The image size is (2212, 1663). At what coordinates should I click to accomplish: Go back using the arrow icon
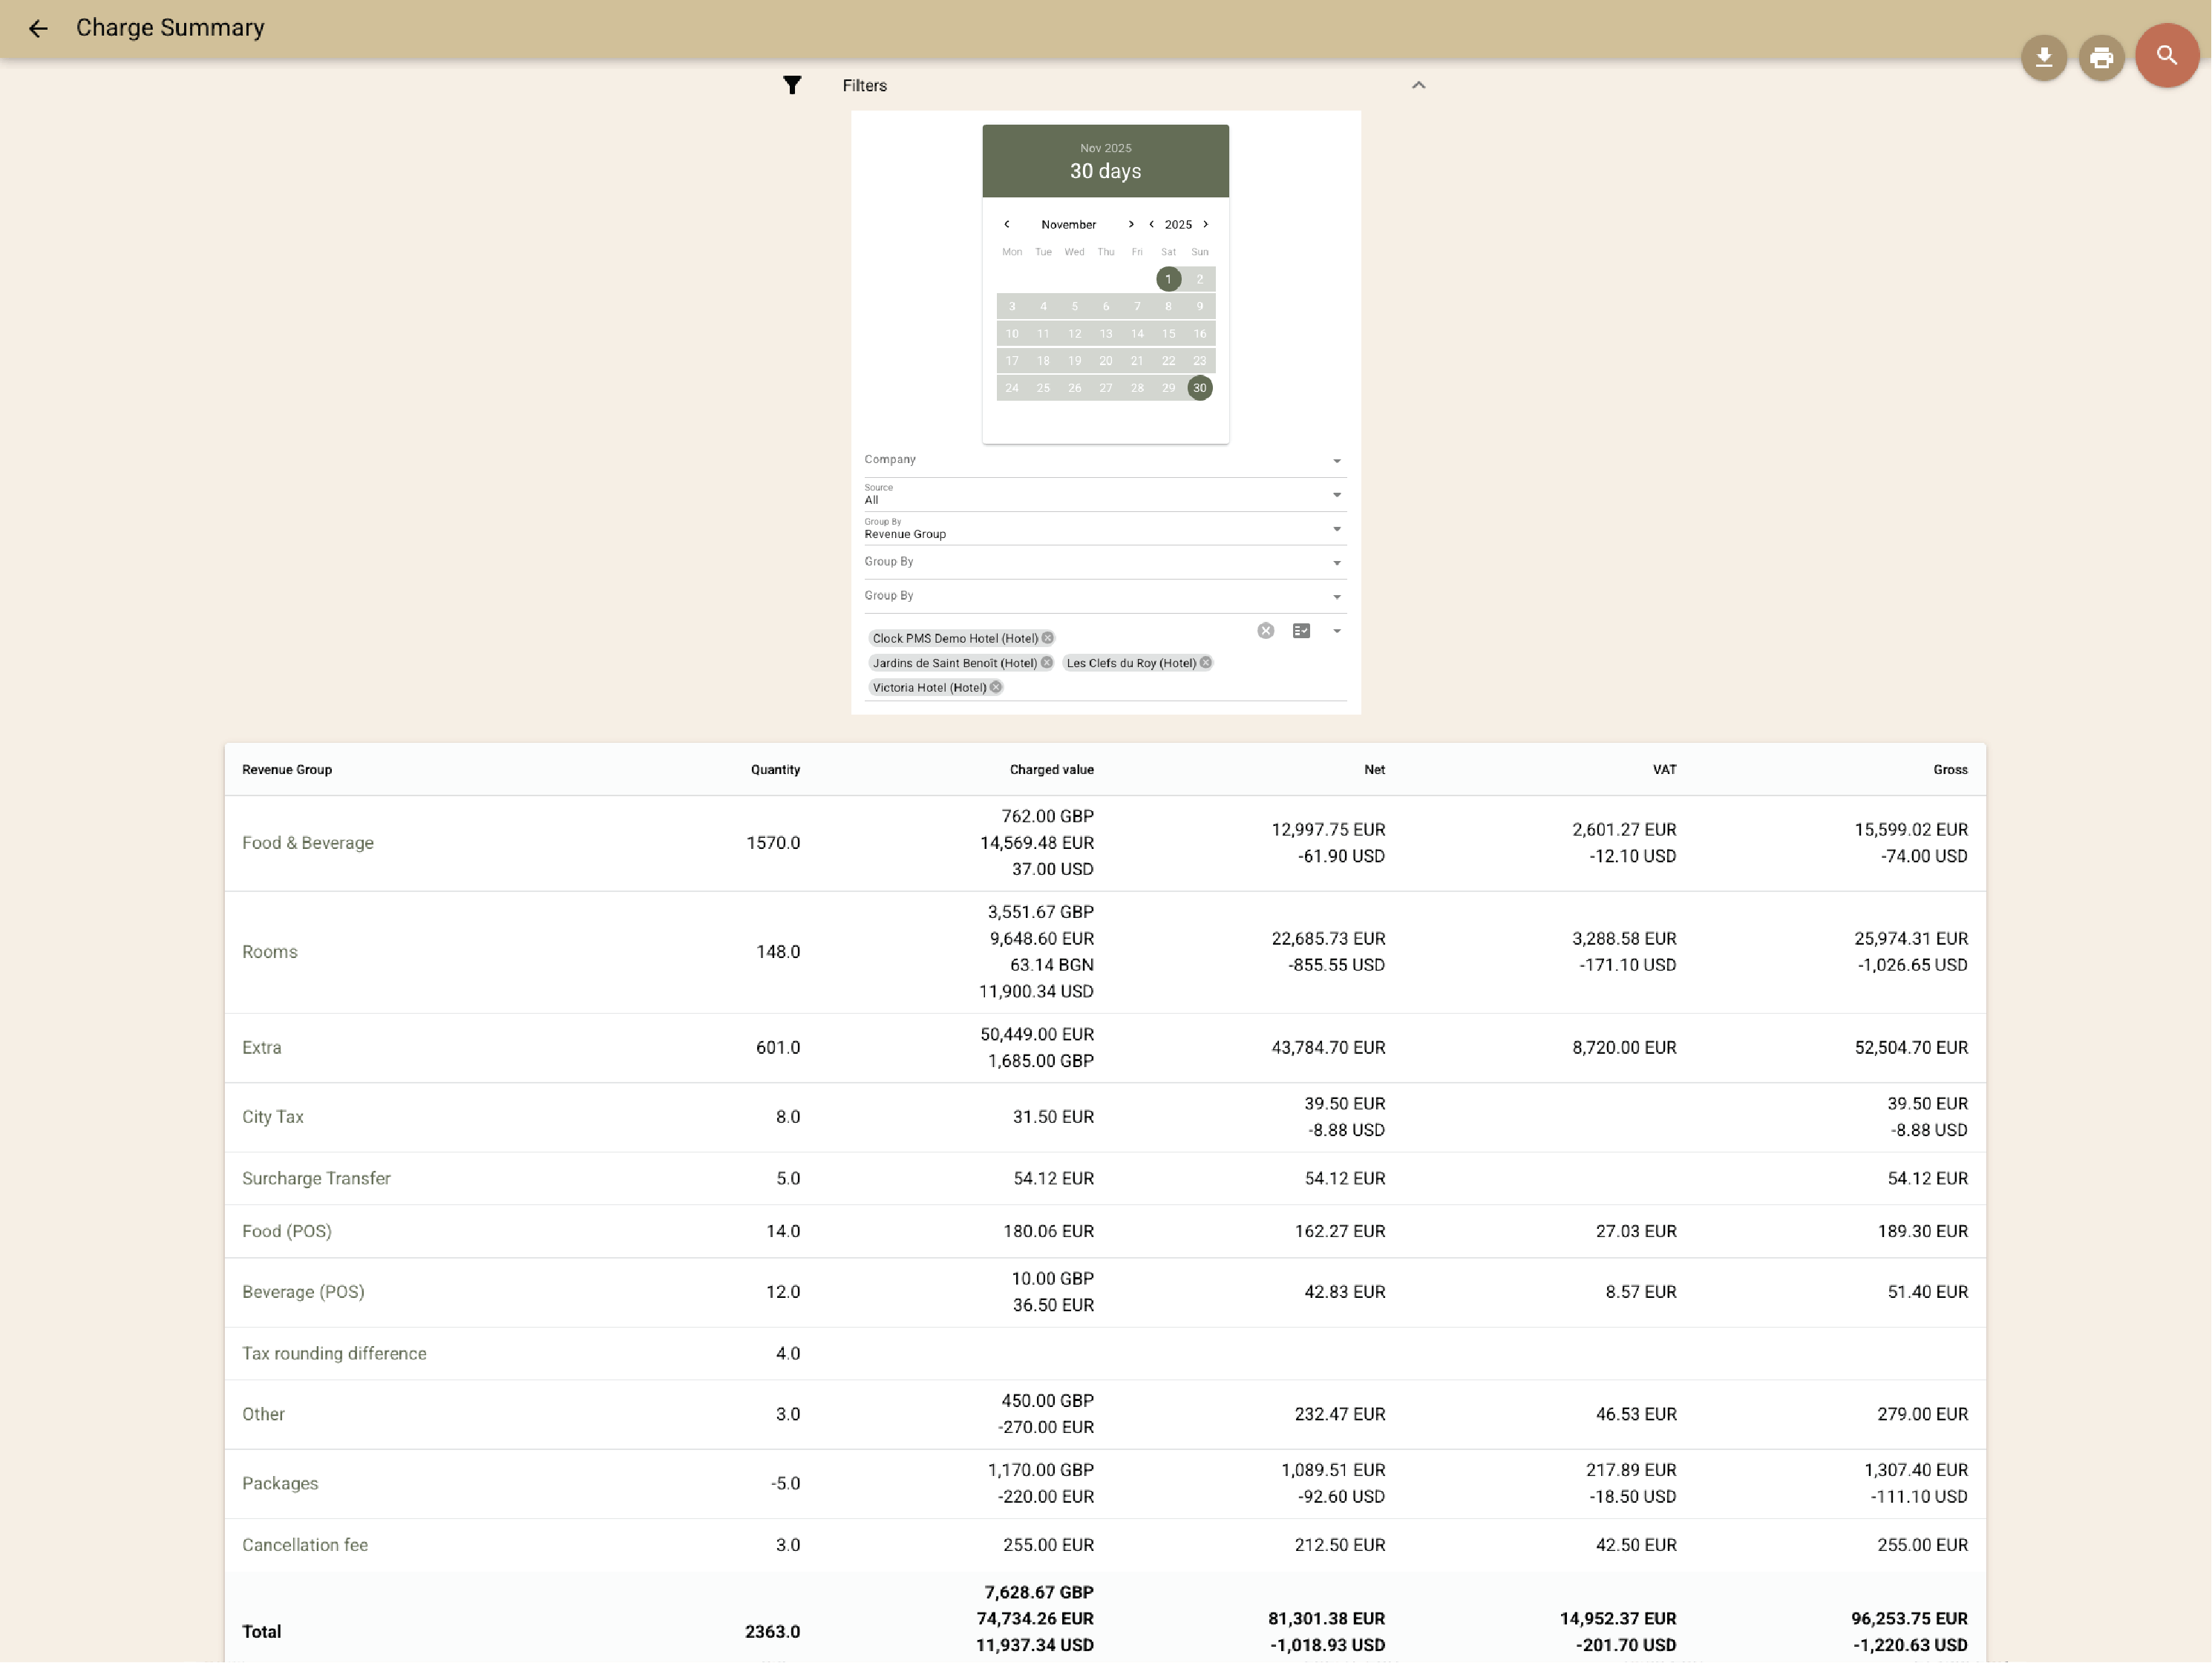pyautogui.click(x=38, y=29)
